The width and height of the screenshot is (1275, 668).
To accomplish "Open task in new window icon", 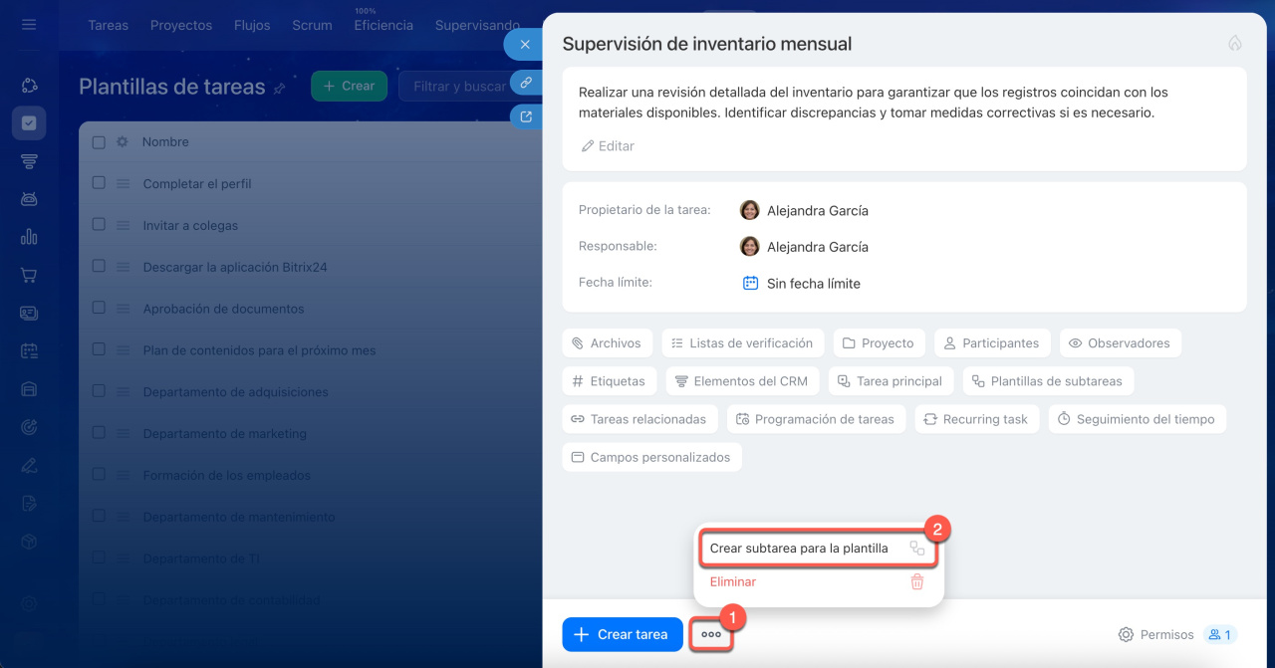I will pyautogui.click(x=525, y=116).
